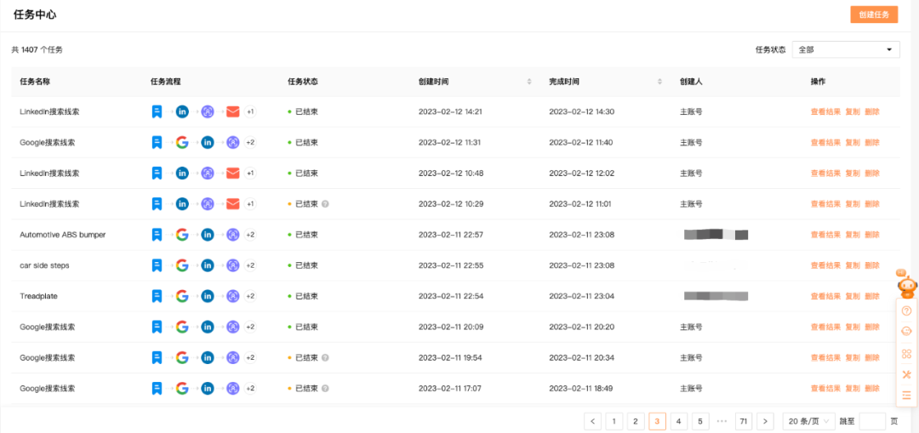This screenshot has width=919, height=433.
Task: Sort by 完成时间 column arrows
Action: coord(659,82)
